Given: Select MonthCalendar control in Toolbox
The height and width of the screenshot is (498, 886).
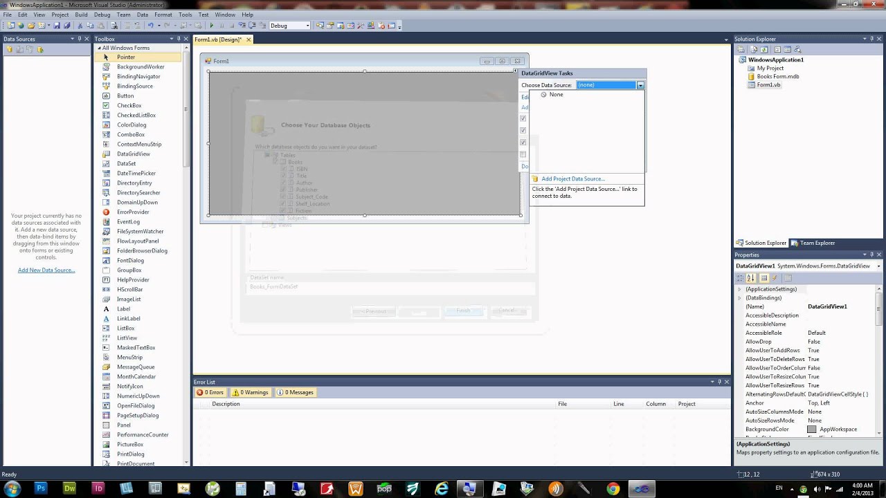Looking at the screenshot, I should (x=137, y=377).
